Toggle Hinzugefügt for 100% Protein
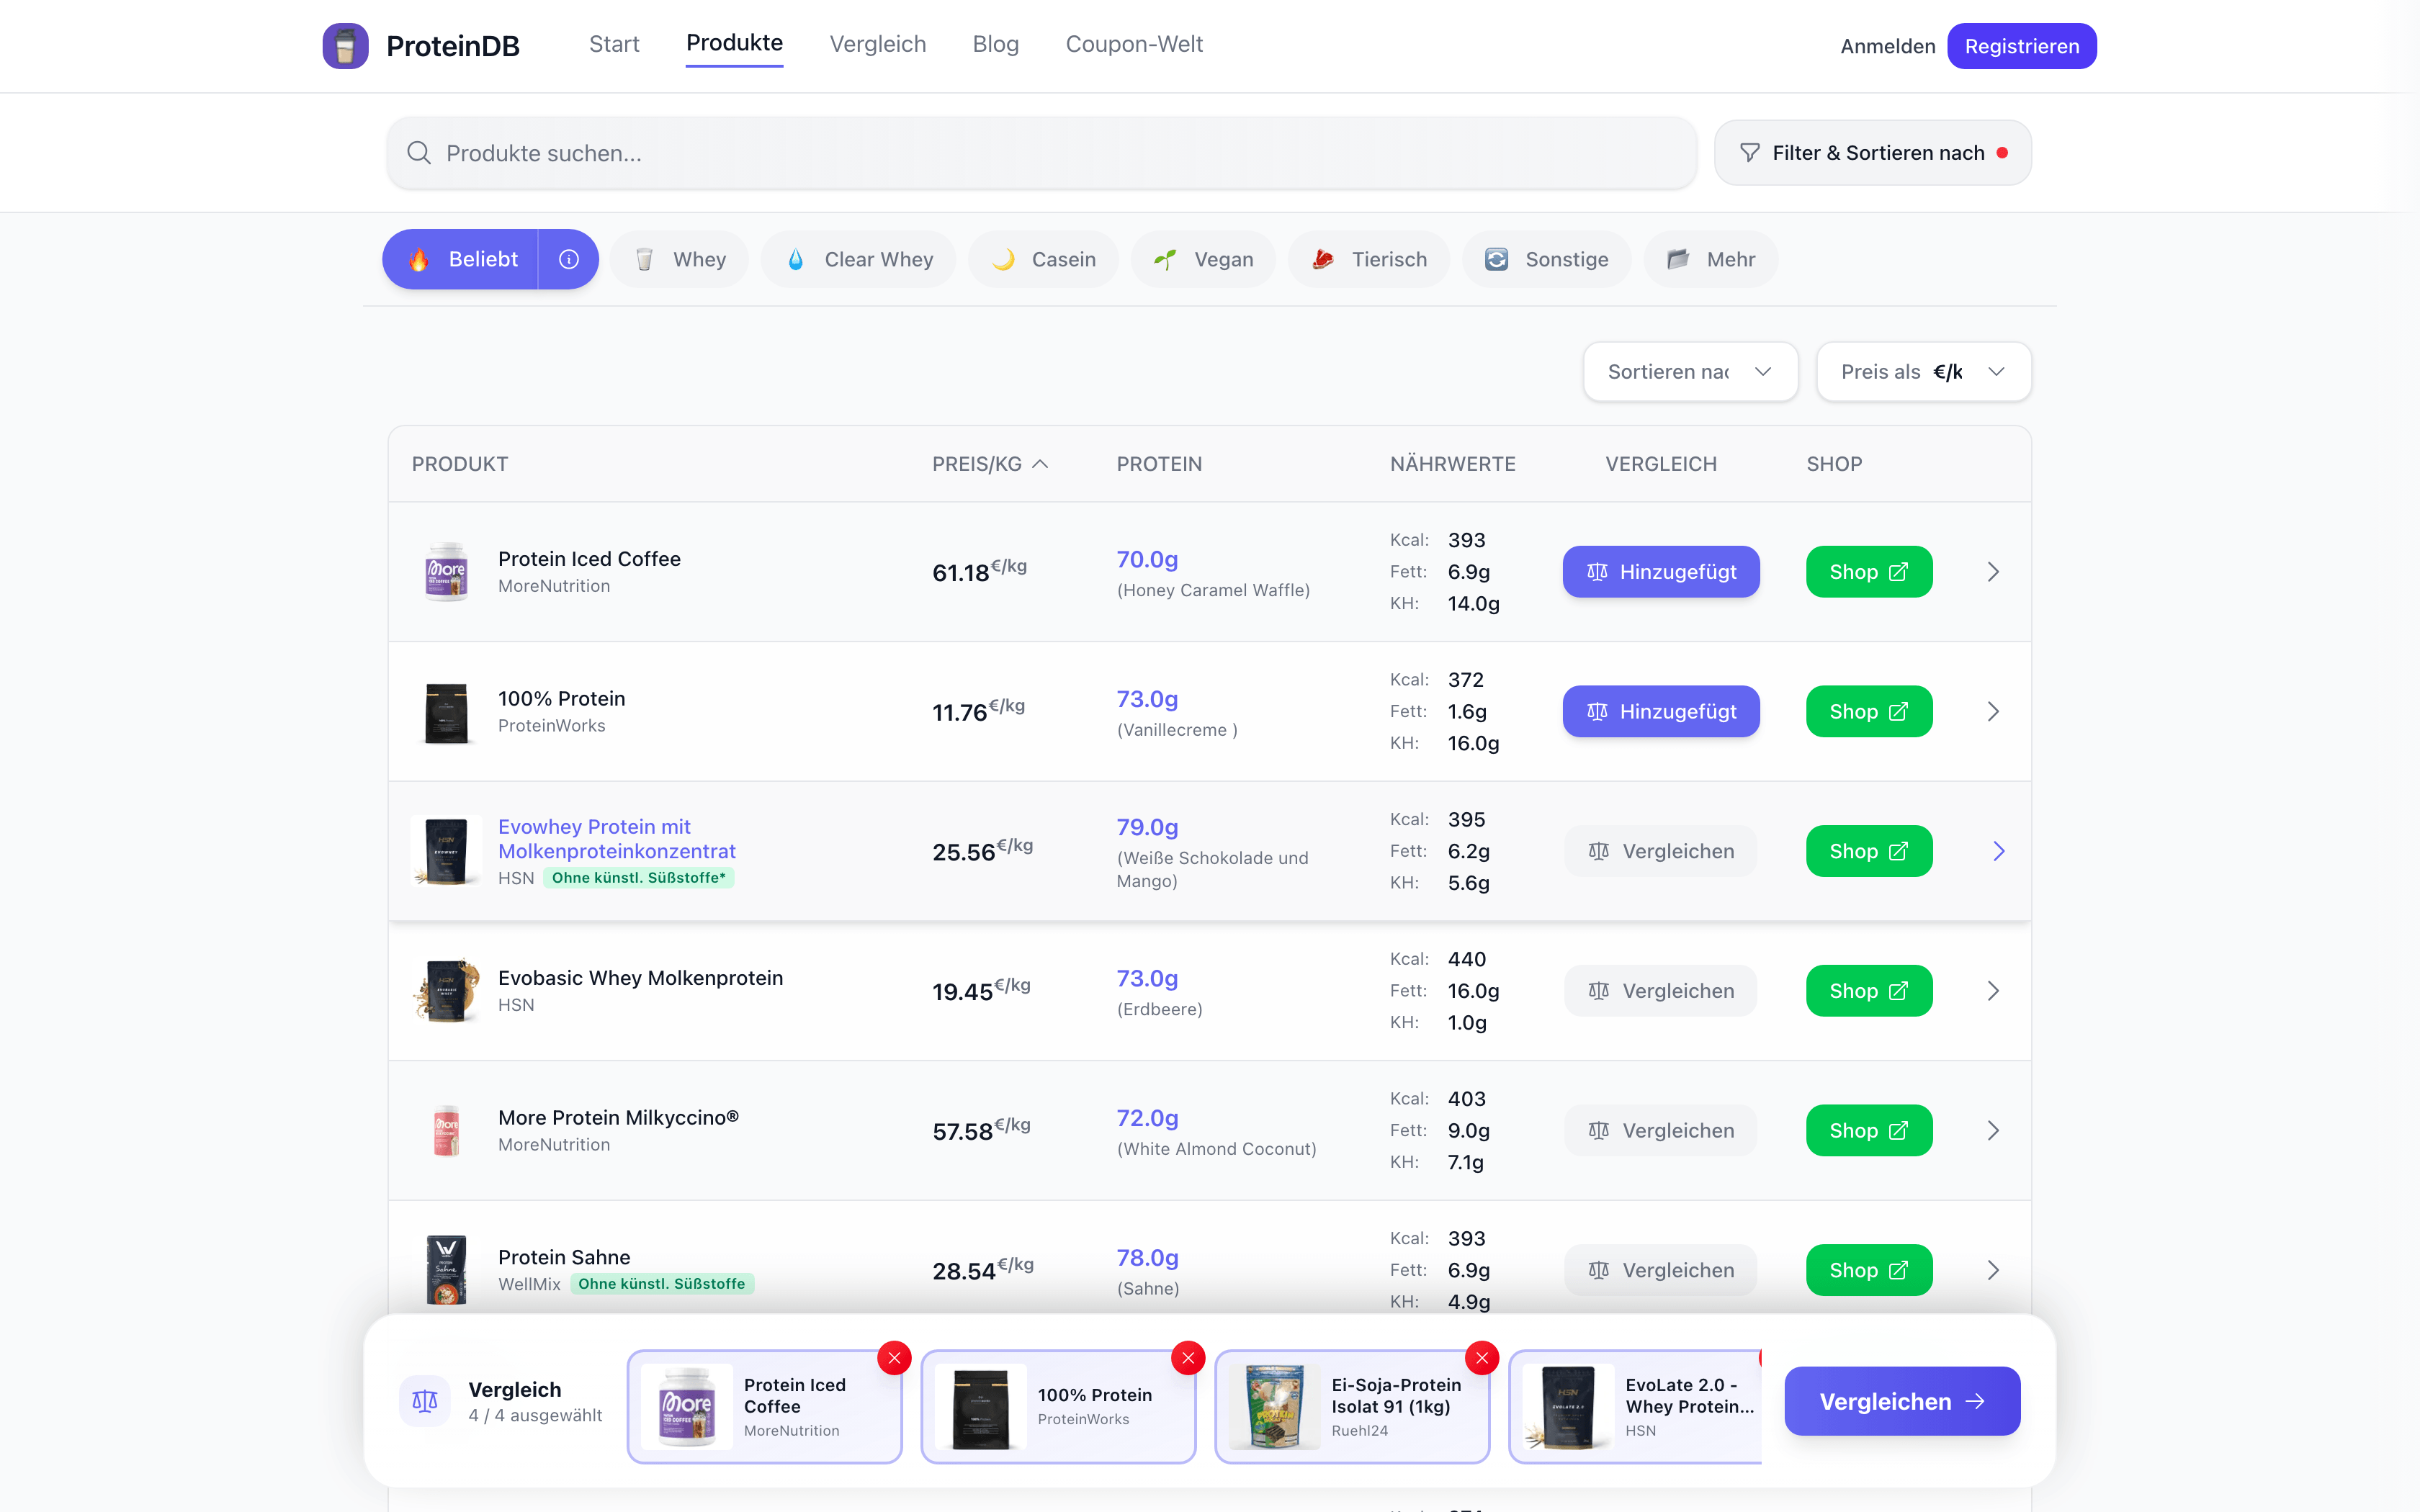 (x=1661, y=712)
